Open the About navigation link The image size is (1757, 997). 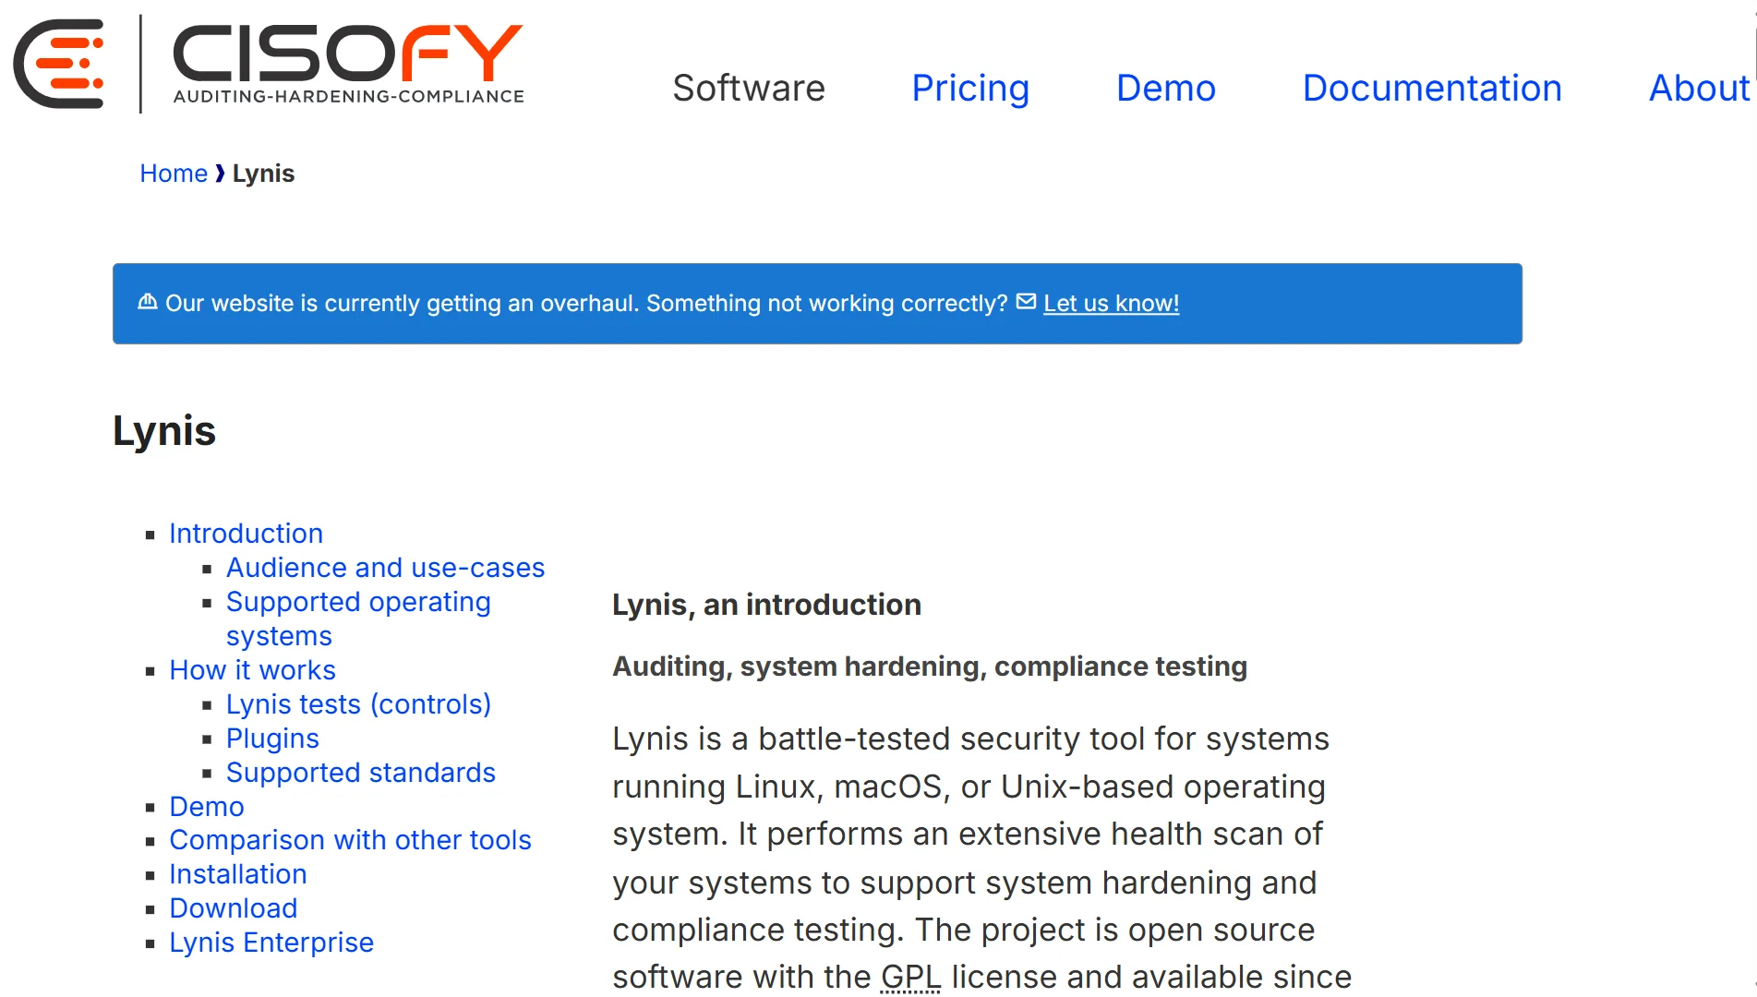1699,88
